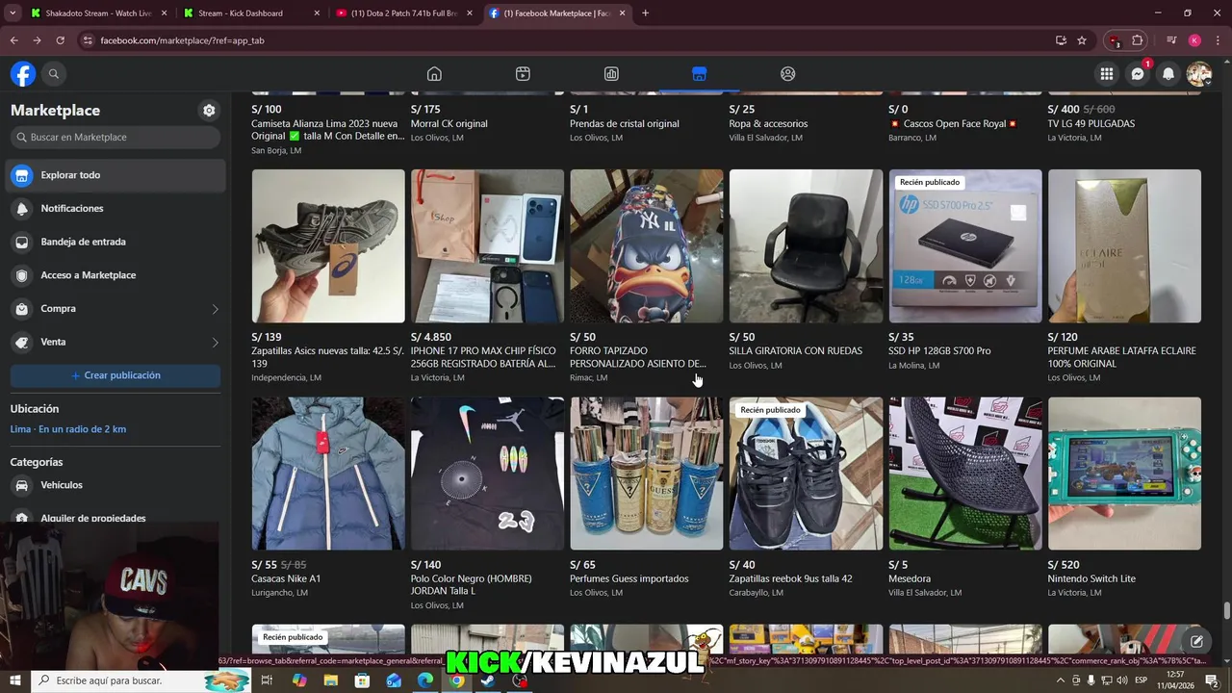This screenshot has width=1232, height=693.
Task: Expand the Venta section chevron
Action: pos(215,343)
